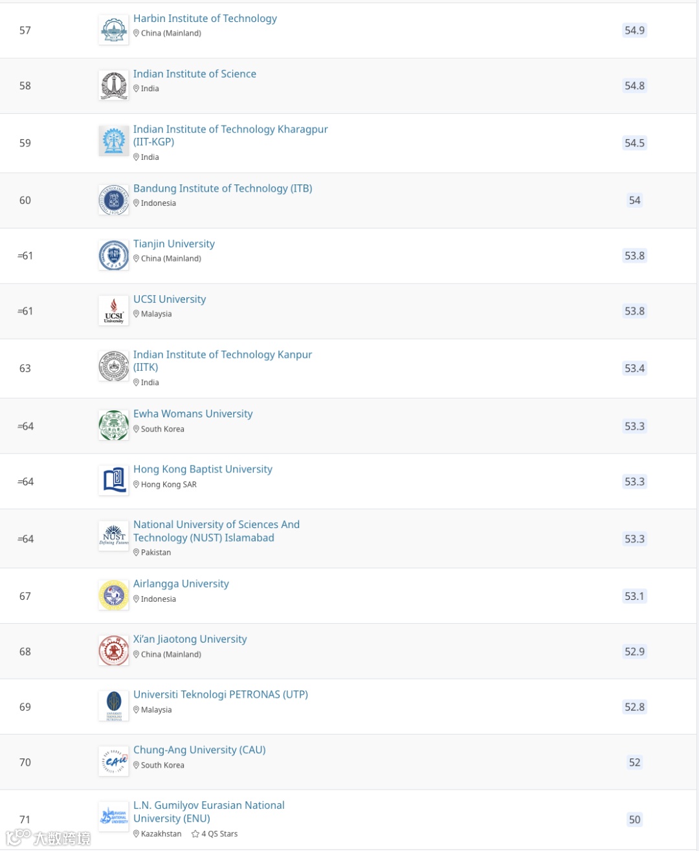Image resolution: width=699 pixels, height=851 pixels.
Task: Click the 4 QS Stars star icon
Action: pyautogui.click(x=195, y=834)
